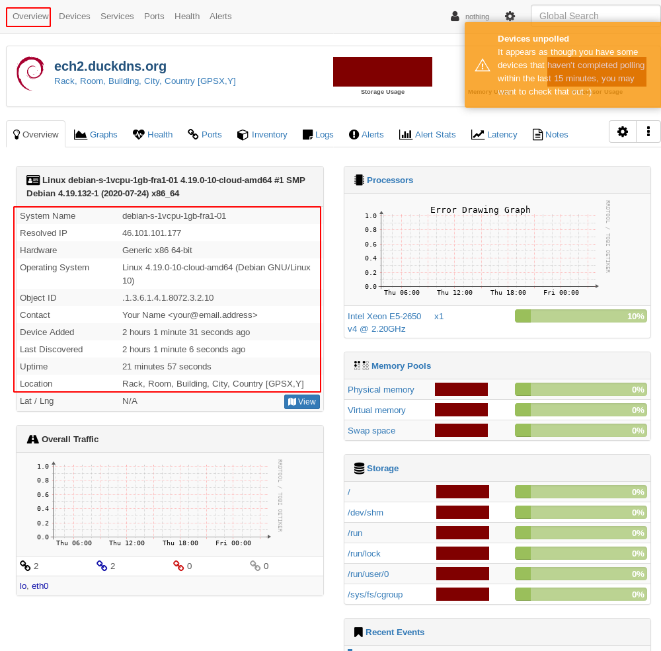Open the /dev/shm storage link
Image resolution: width=661 pixels, height=651 pixels.
click(x=366, y=513)
